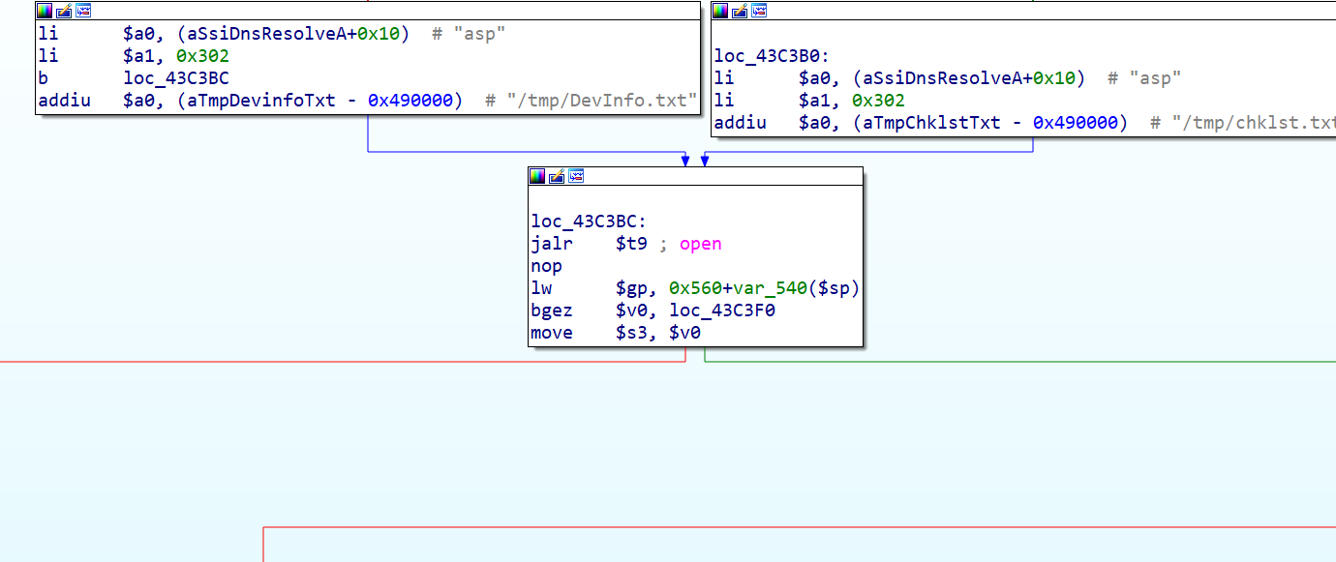1336x562 pixels.
Task: Click the pink 'open' function name
Action: tap(700, 244)
